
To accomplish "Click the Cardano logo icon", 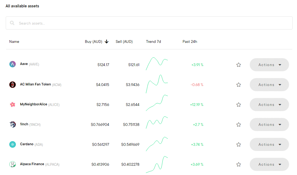I will click(x=13, y=144).
